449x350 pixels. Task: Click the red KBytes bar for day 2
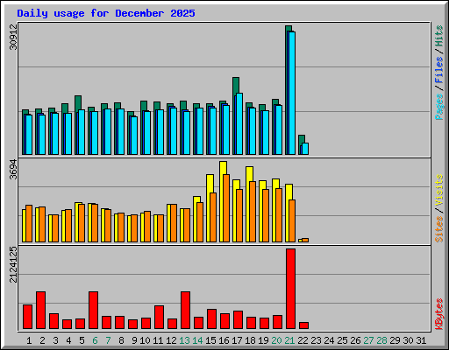[x=41, y=310]
